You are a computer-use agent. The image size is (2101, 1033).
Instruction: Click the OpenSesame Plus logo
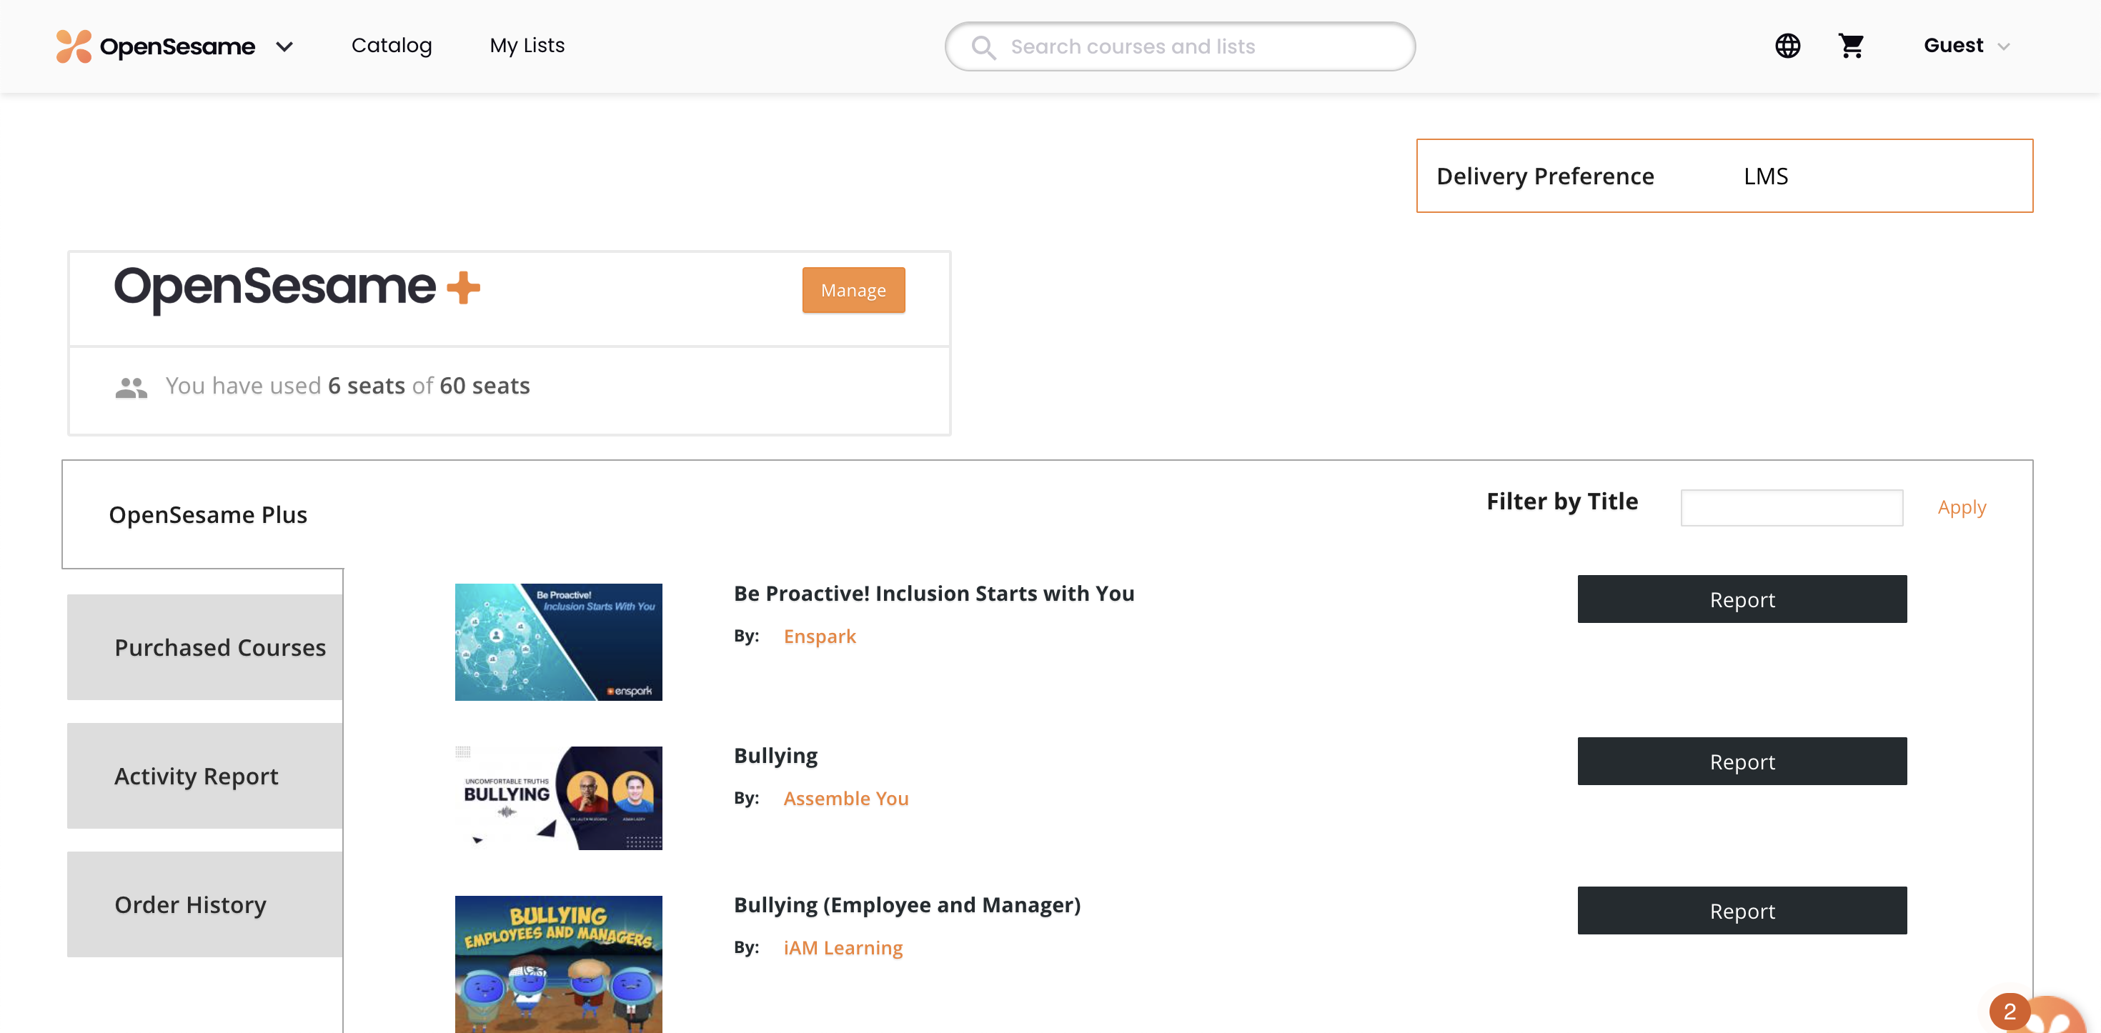pyautogui.click(x=297, y=289)
